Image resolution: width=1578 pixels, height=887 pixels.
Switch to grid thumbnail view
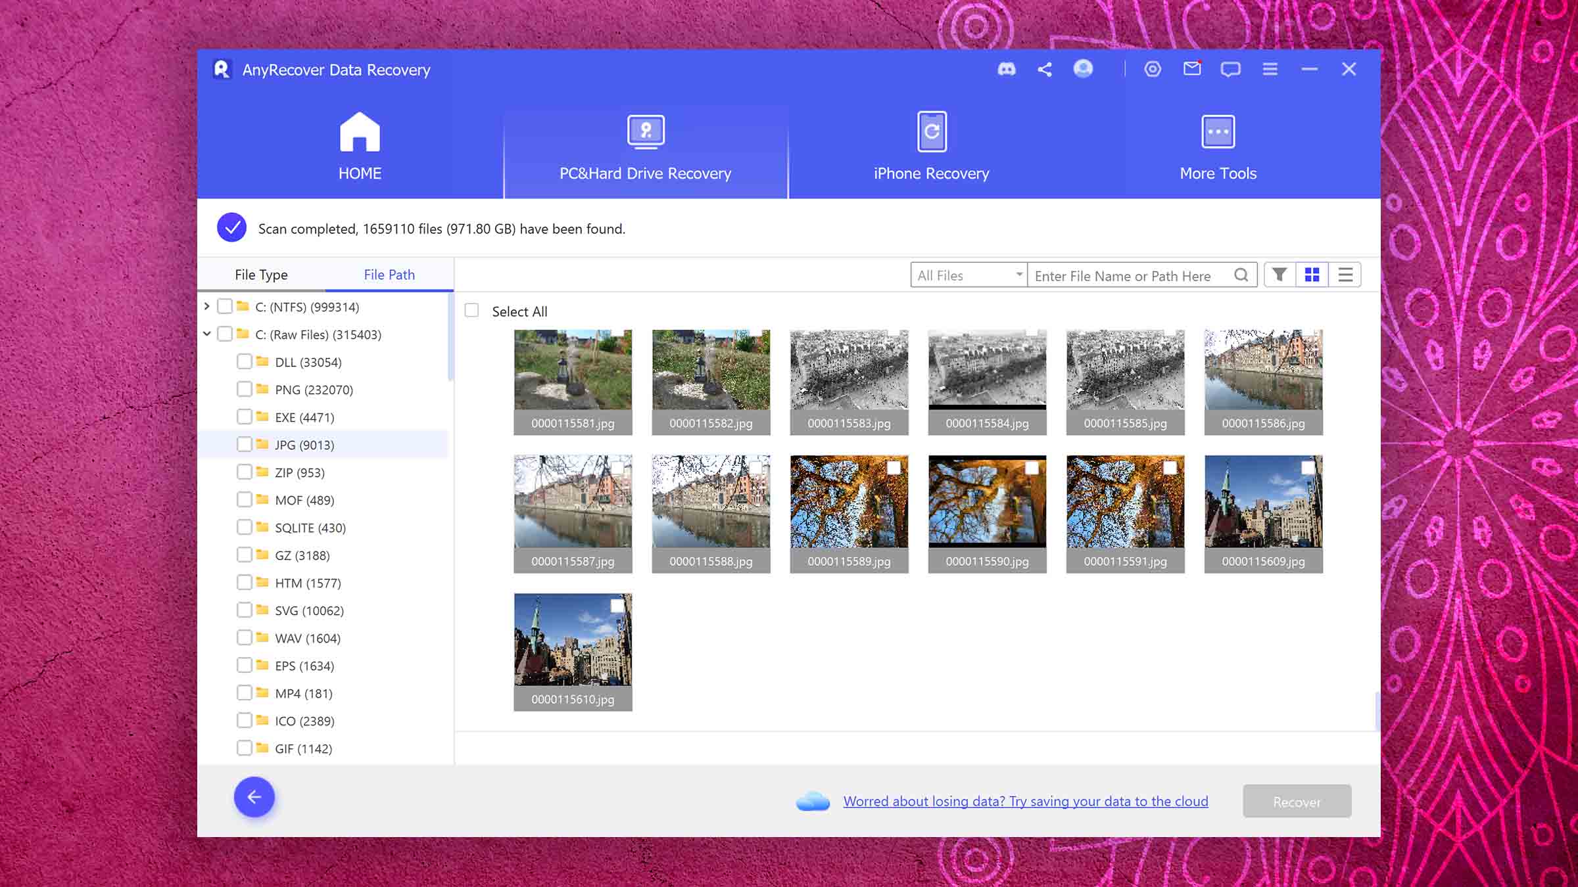[x=1312, y=275]
